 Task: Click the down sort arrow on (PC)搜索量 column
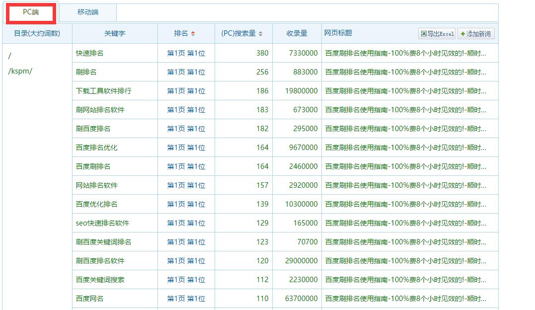coord(261,34)
